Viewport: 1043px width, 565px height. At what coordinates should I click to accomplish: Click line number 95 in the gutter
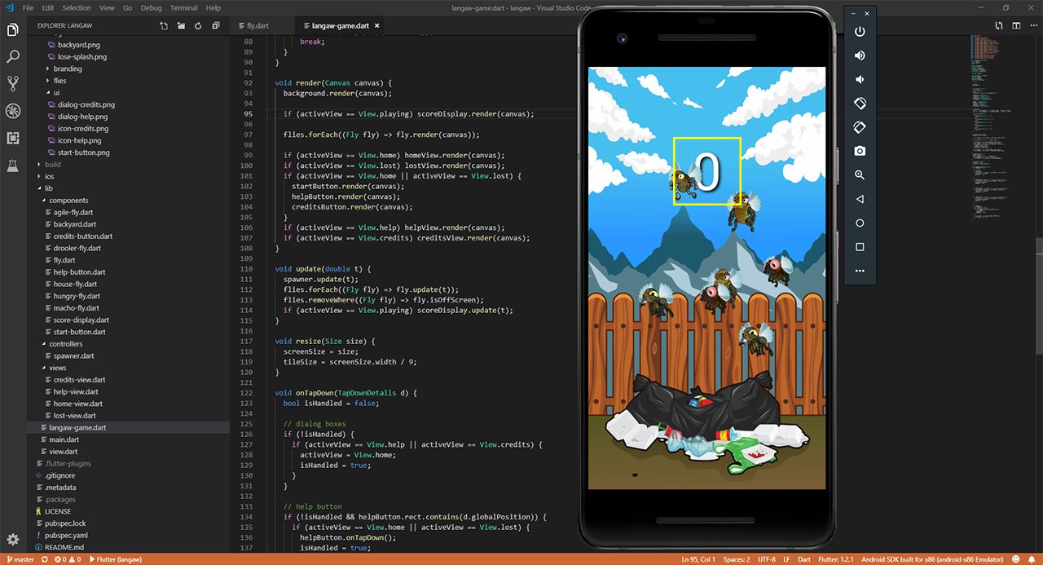tap(249, 114)
